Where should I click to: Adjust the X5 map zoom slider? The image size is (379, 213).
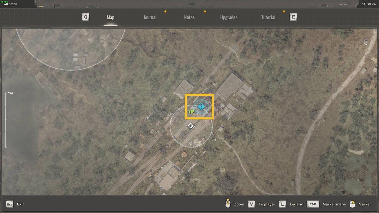pyautogui.click(x=5, y=120)
